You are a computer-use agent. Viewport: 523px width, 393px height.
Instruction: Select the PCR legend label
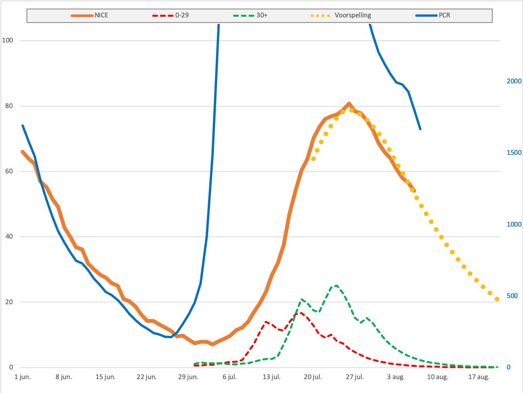[x=444, y=15]
